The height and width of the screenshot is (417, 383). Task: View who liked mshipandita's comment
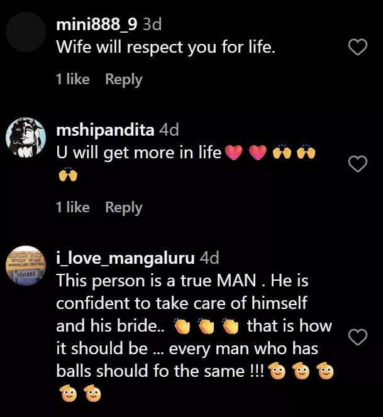(73, 208)
